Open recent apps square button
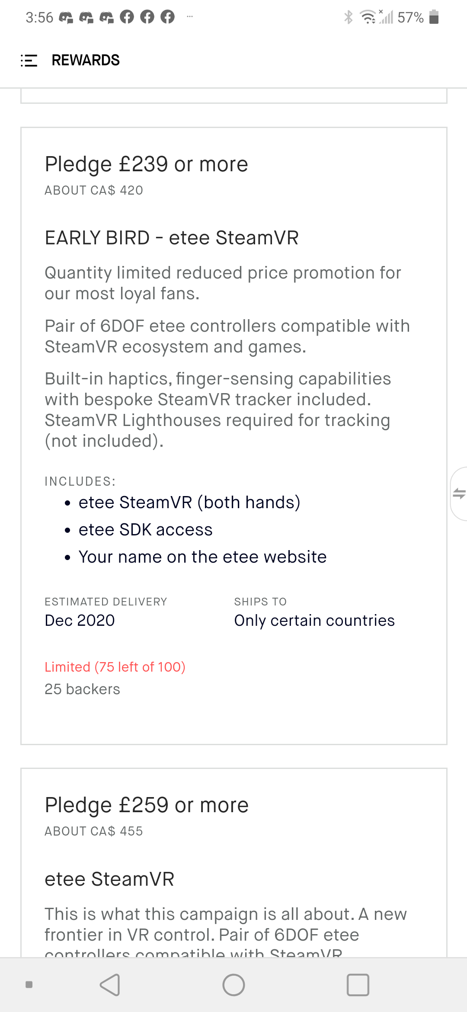 pyautogui.click(x=358, y=985)
